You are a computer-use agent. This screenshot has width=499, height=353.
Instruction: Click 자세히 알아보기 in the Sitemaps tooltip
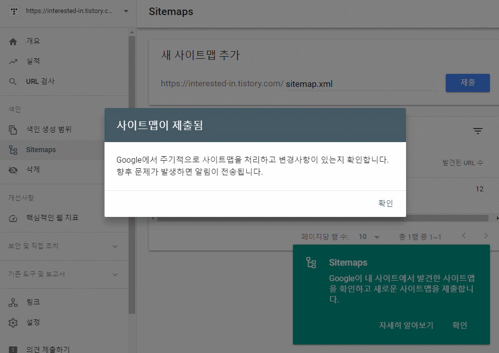tap(406, 325)
